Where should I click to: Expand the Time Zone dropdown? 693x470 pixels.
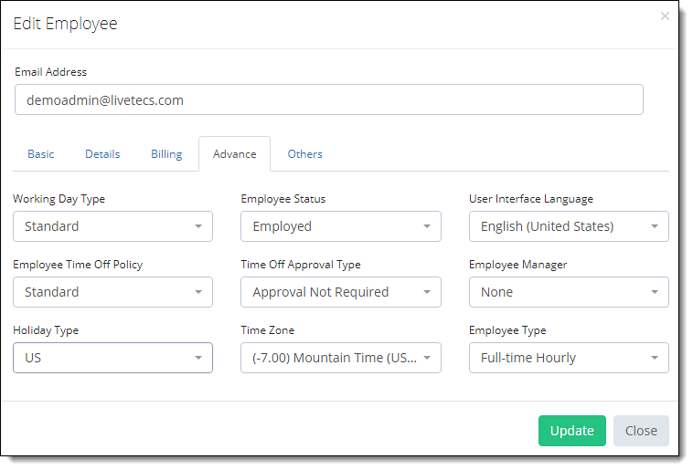coord(341,358)
